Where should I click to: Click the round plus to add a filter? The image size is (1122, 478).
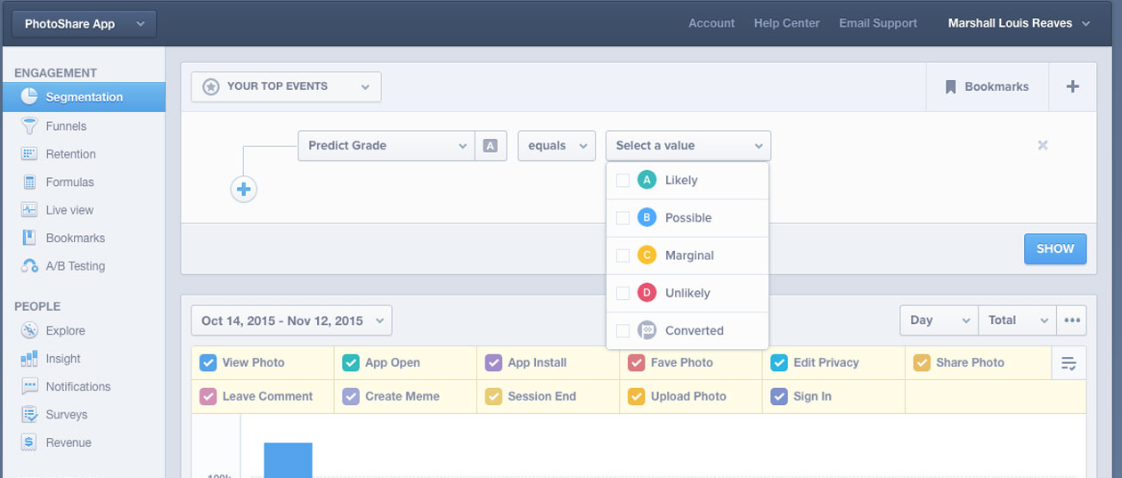[x=244, y=189]
